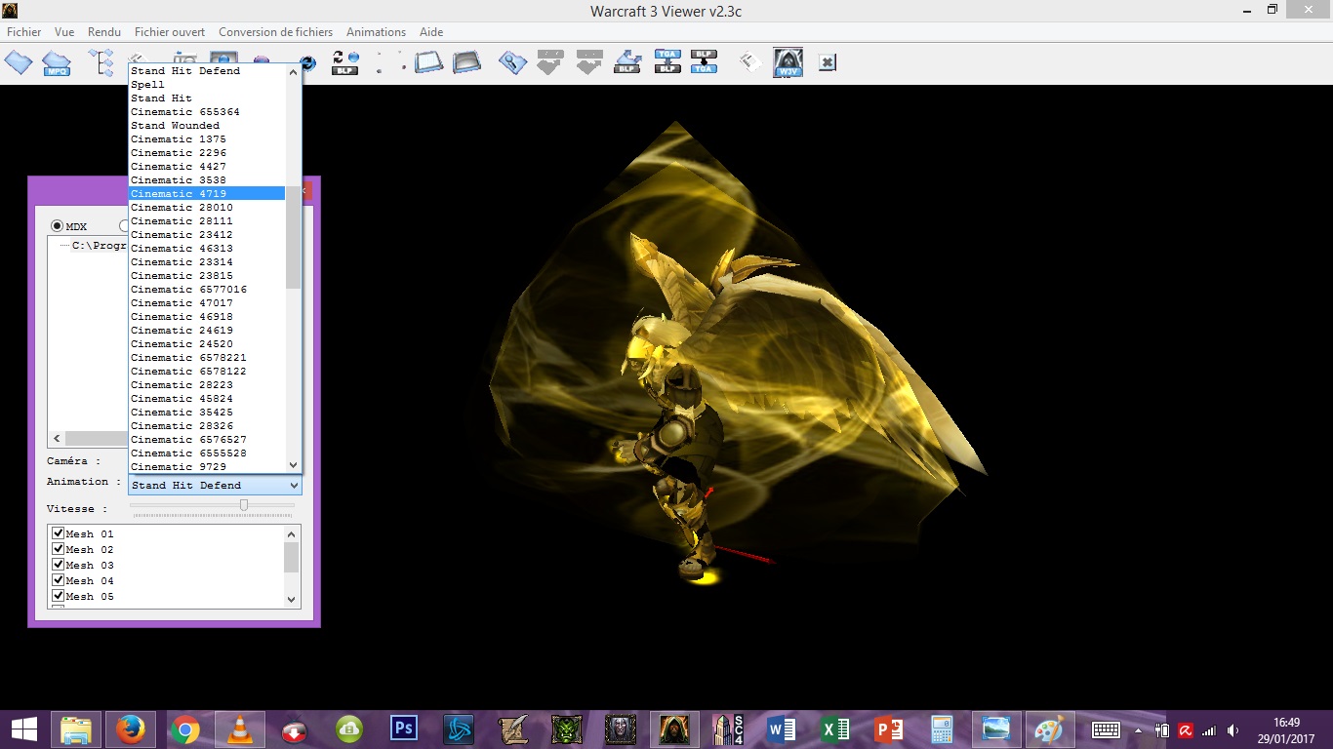Open the Paint palette taskbar icon
This screenshot has width=1333, height=749.
tap(1049, 729)
